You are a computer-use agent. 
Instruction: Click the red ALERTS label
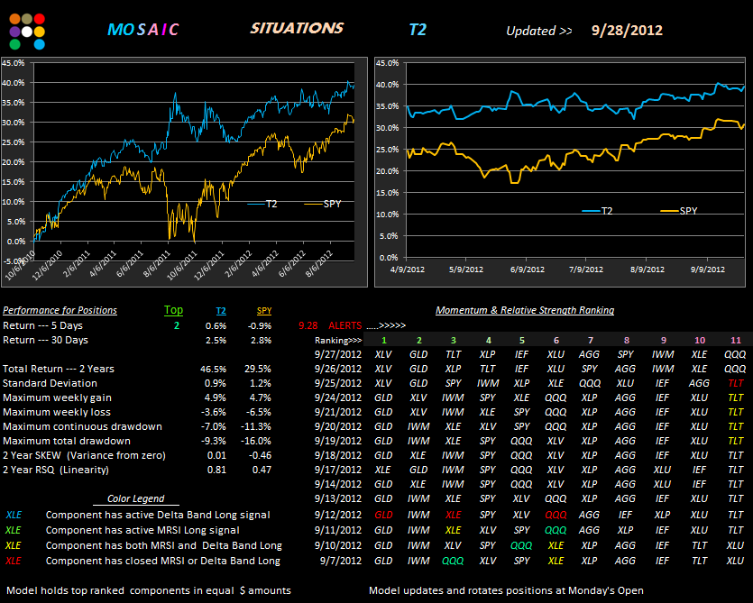point(344,325)
